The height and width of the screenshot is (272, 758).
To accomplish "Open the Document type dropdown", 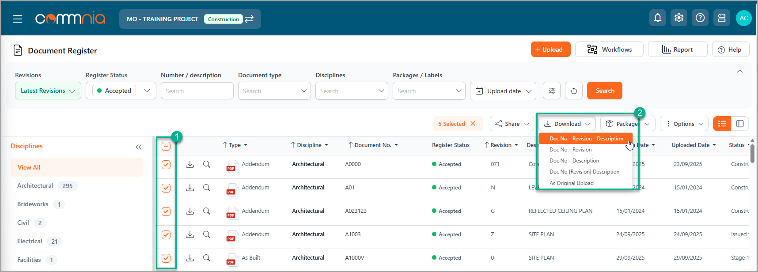I will [274, 91].
